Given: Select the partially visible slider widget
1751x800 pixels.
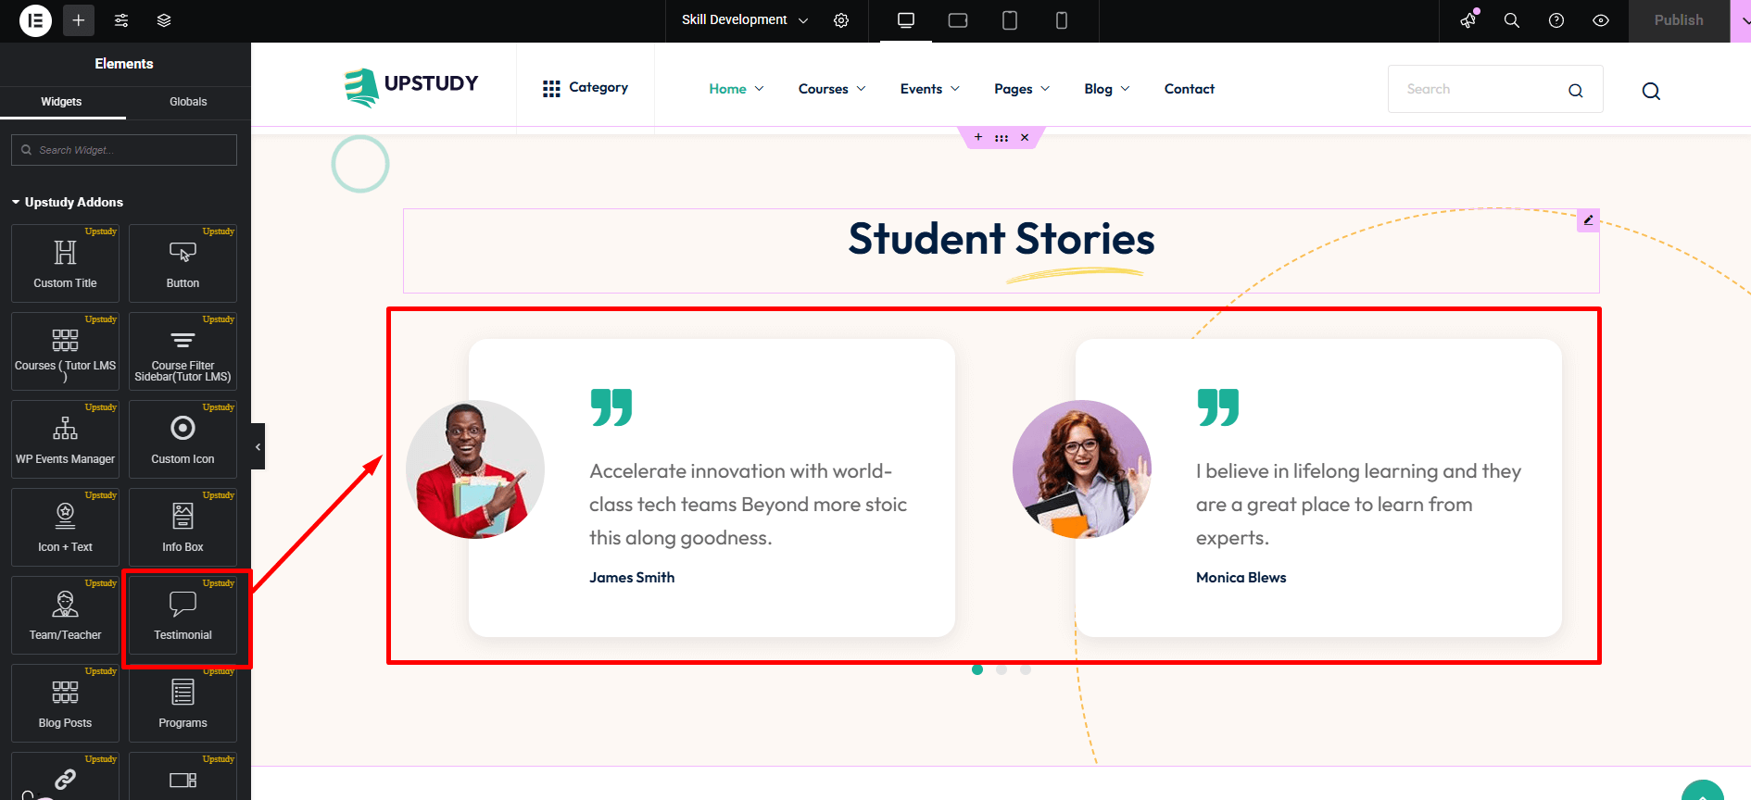Looking at the screenshot, I should (x=183, y=776).
